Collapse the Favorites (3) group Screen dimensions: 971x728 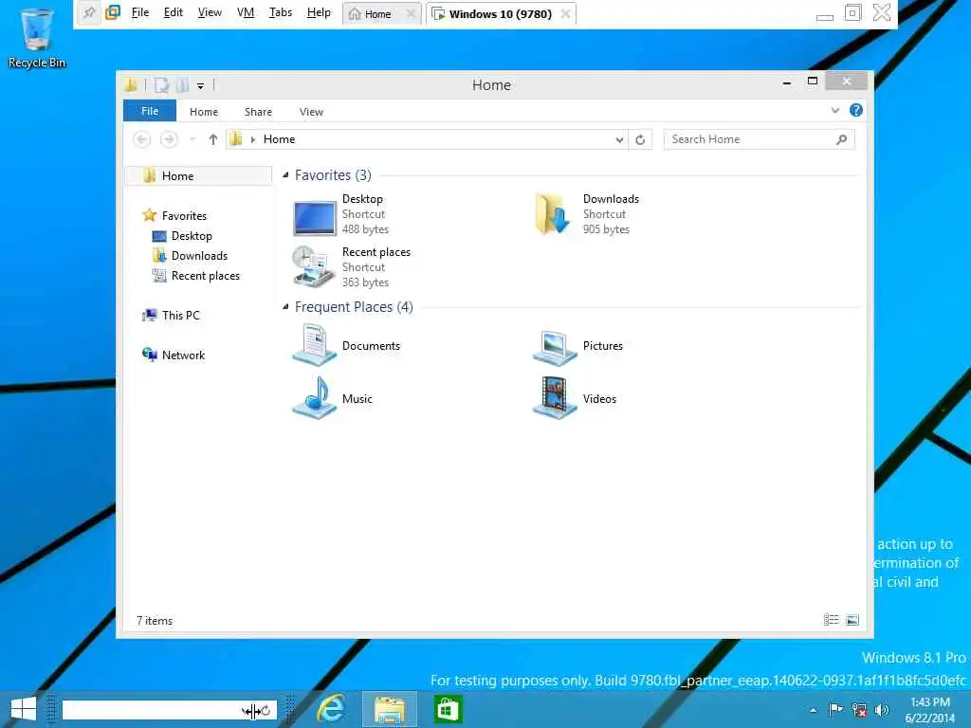pyautogui.click(x=285, y=175)
